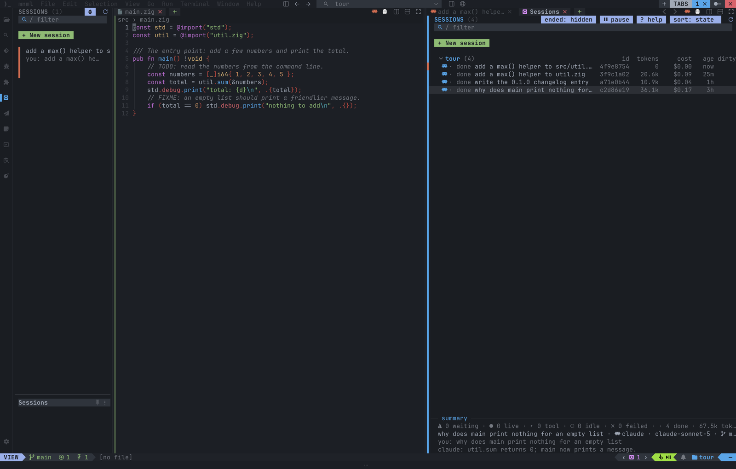Focus the left sessions filter field

63,20
